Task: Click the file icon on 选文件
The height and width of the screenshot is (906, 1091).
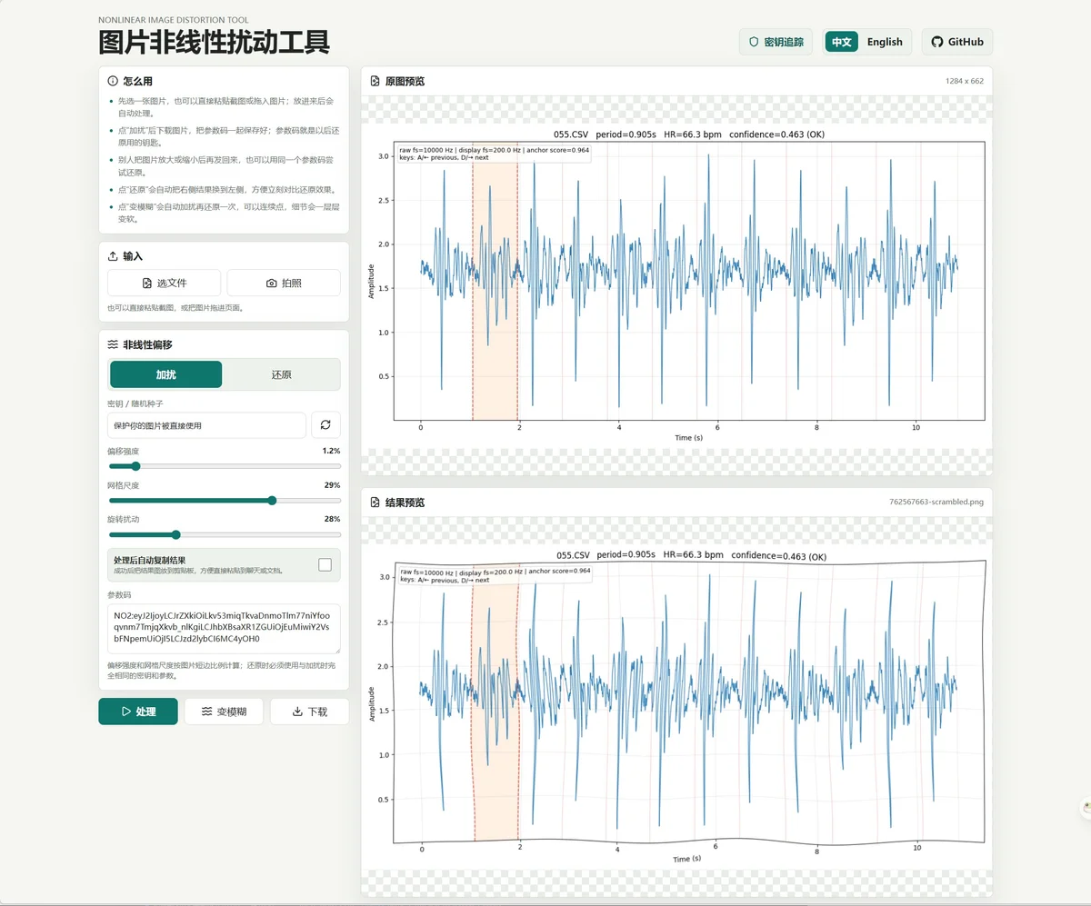Action: point(146,284)
